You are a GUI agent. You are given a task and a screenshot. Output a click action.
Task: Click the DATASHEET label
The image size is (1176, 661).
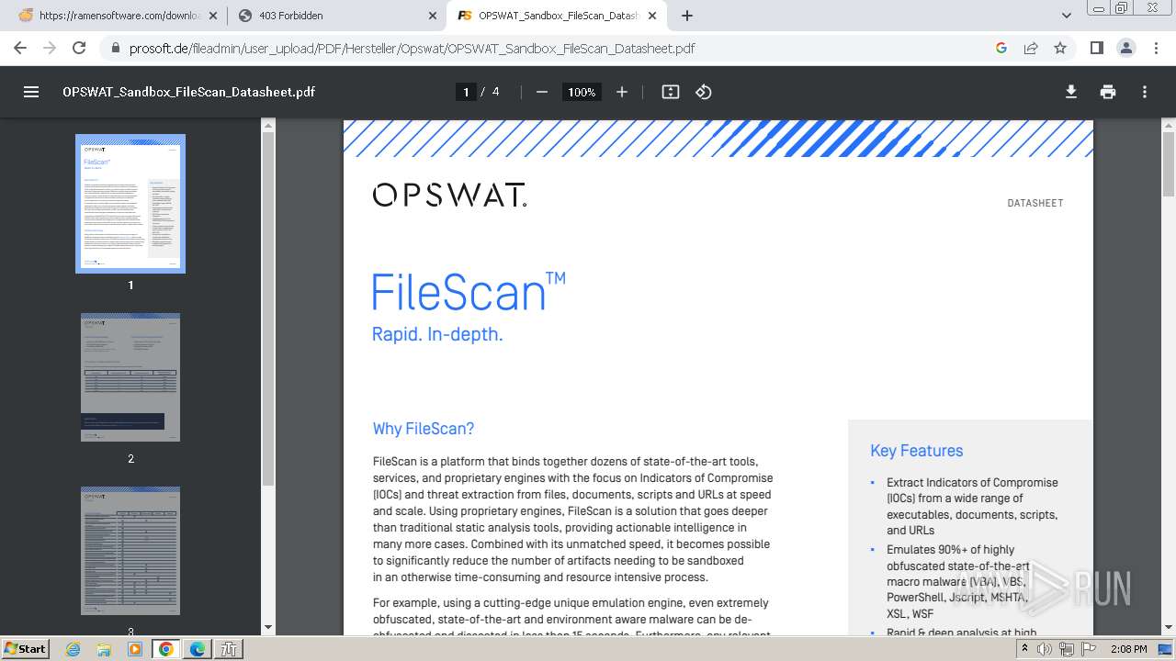1035,203
